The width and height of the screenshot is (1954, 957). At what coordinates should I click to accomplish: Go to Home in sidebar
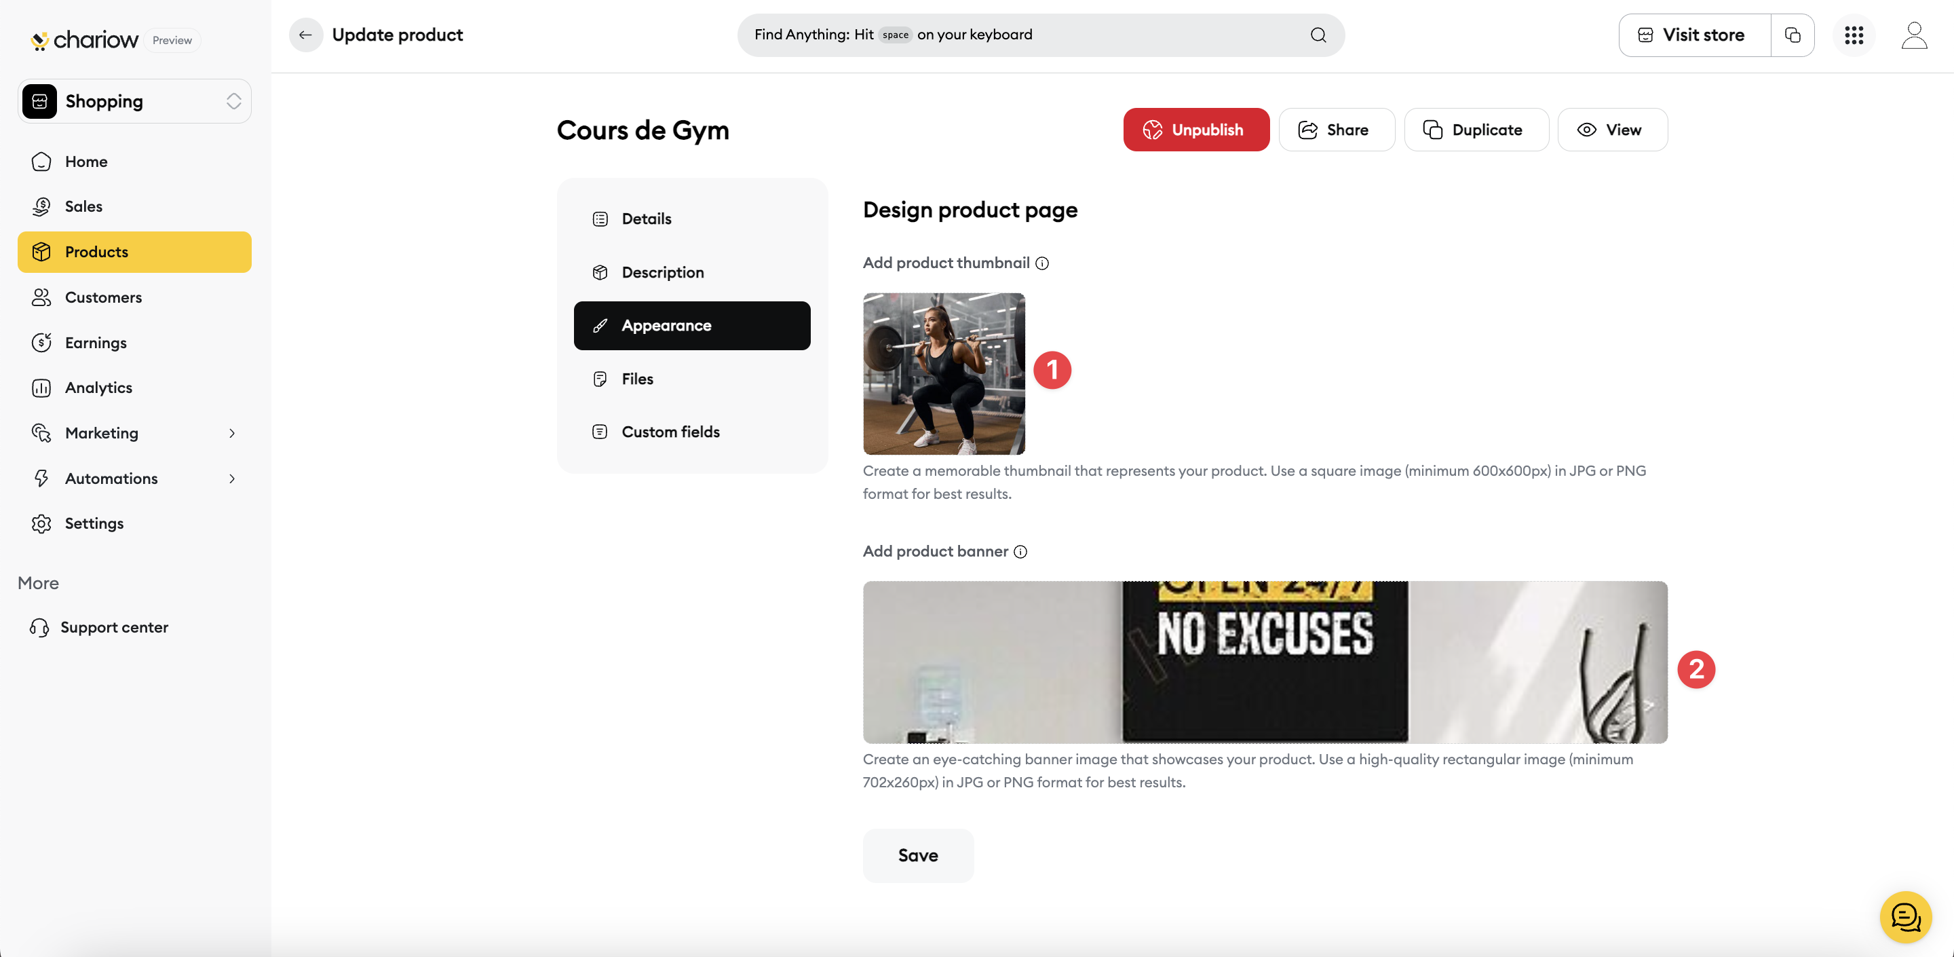tap(134, 162)
